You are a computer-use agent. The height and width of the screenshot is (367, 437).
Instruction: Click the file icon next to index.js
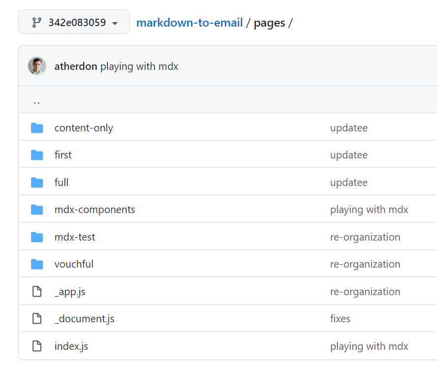pos(37,346)
